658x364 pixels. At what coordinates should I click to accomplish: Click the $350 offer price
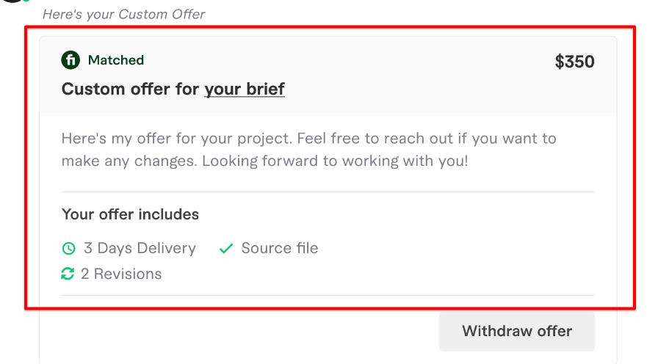[x=574, y=62]
